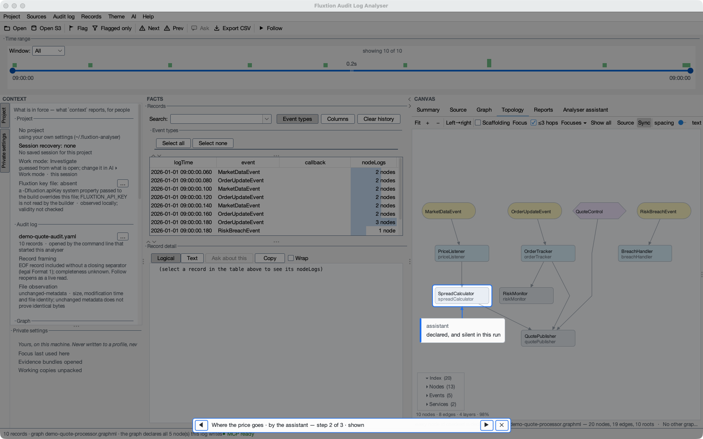Click the Open folder icon in toolbar
The width and height of the screenshot is (703, 439).
pyautogui.click(x=7, y=28)
